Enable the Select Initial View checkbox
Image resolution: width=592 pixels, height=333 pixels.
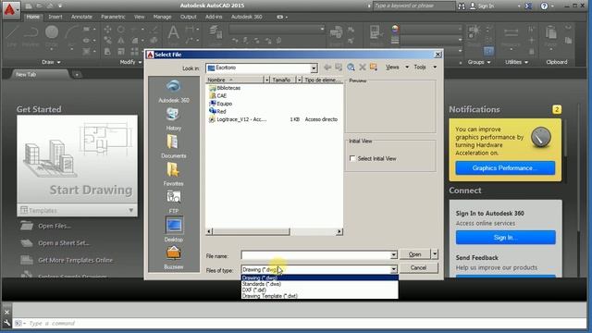click(x=352, y=158)
